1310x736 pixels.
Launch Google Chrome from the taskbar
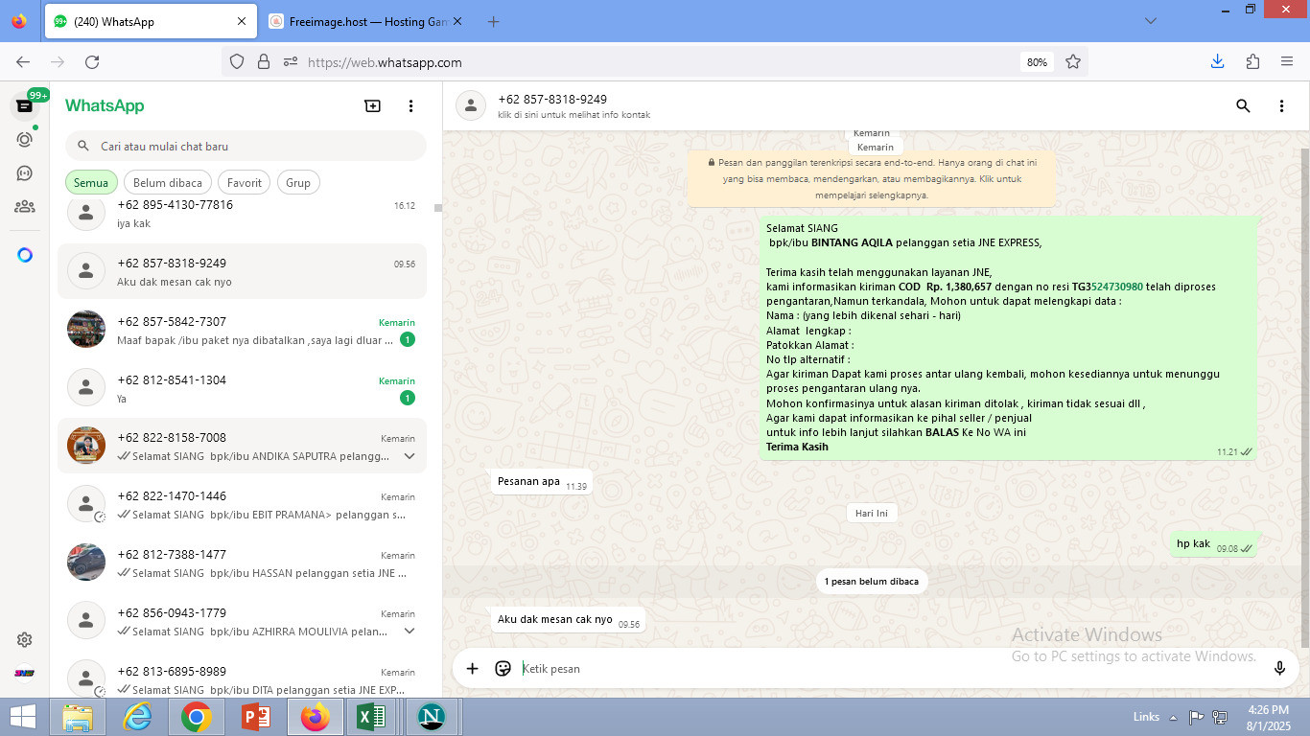(196, 717)
